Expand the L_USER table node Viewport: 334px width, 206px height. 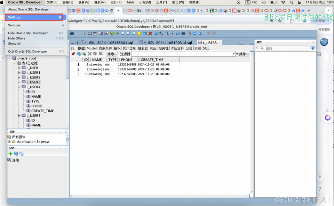point(19,68)
